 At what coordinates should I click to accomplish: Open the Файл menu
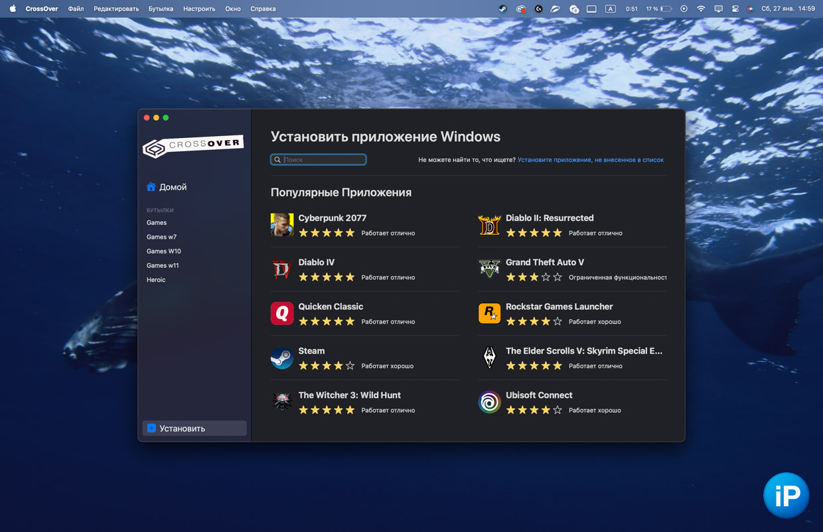pyautogui.click(x=76, y=9)
